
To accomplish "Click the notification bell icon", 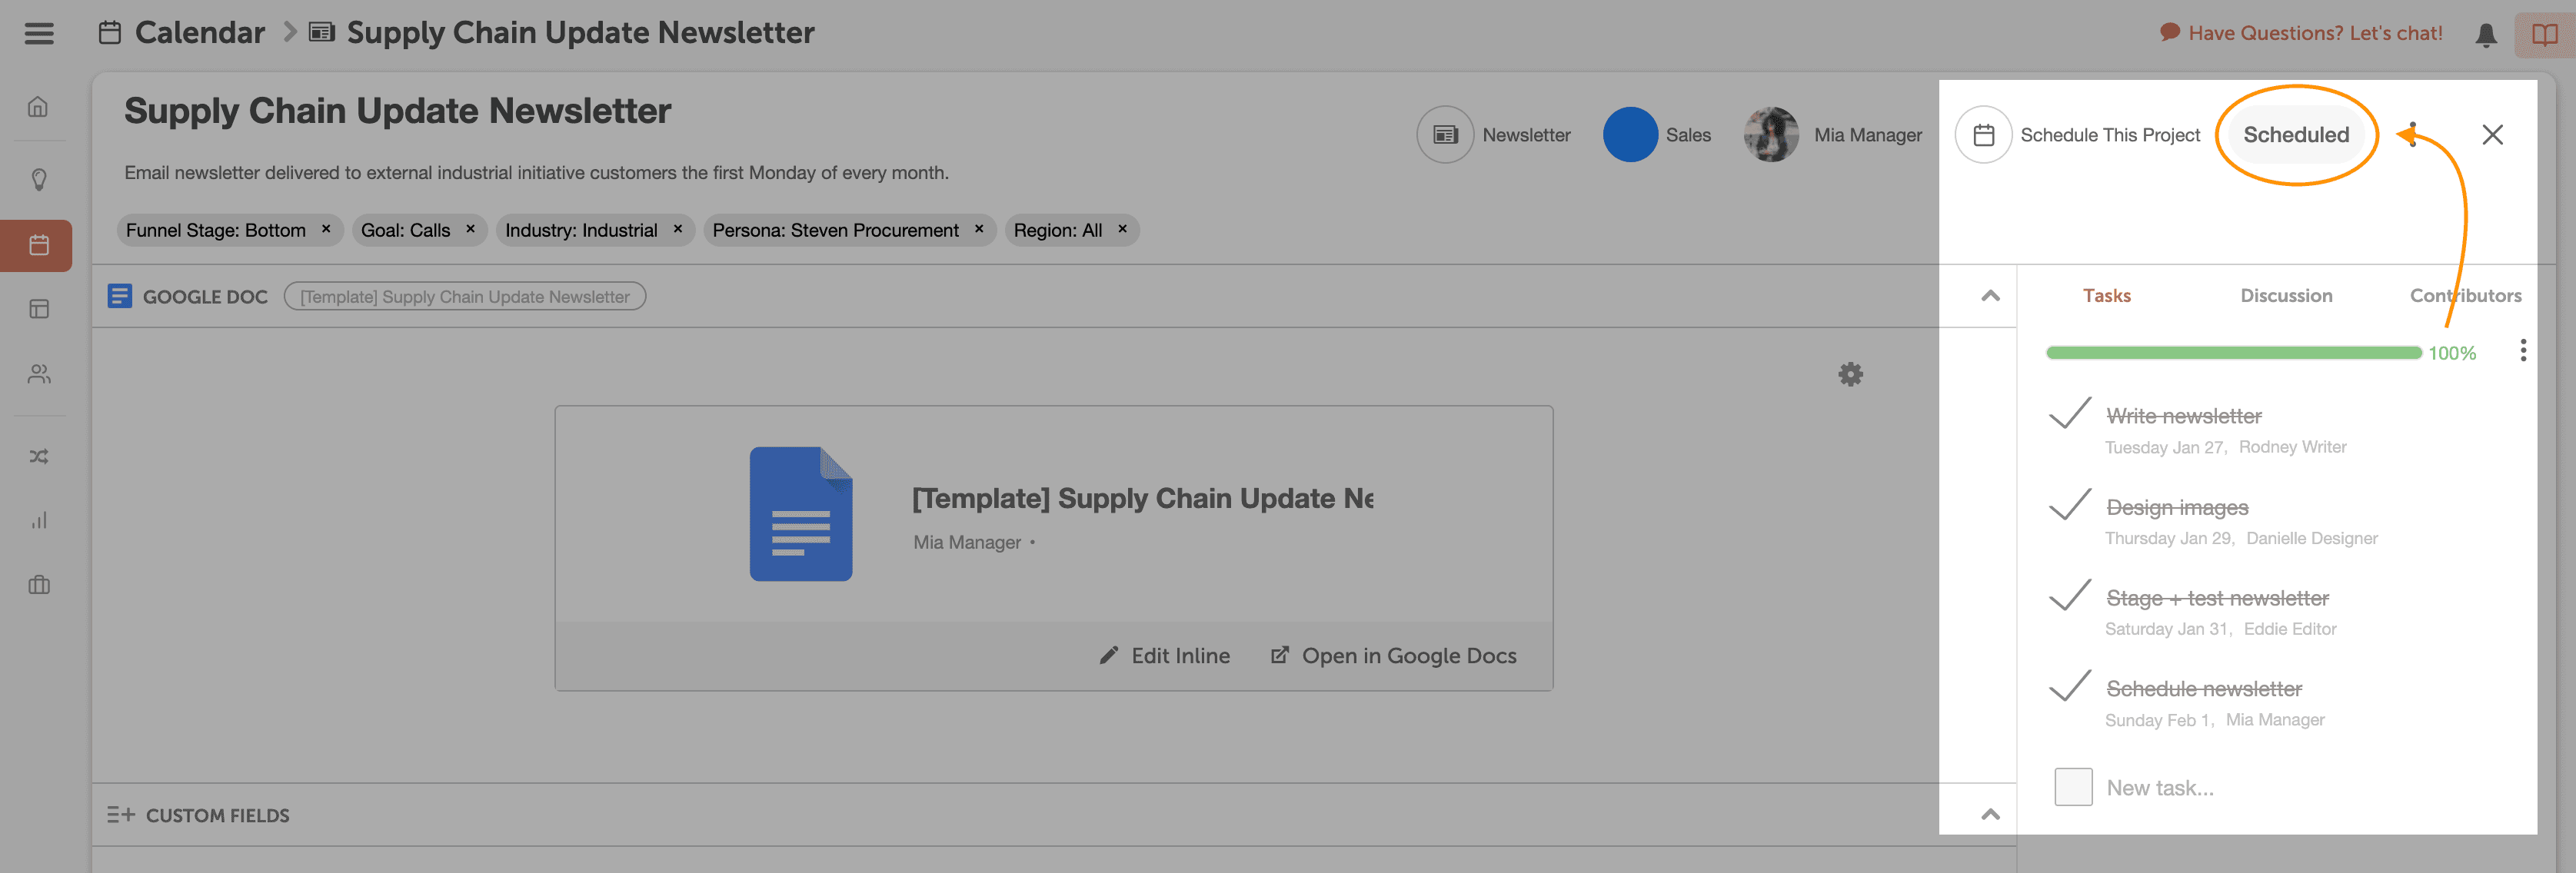I will pyautogui.click(x=2485, y=34).
